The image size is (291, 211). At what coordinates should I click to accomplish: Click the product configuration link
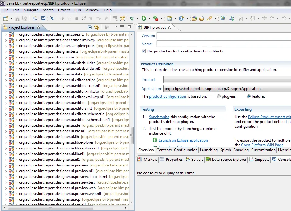(x=167, y=96)
